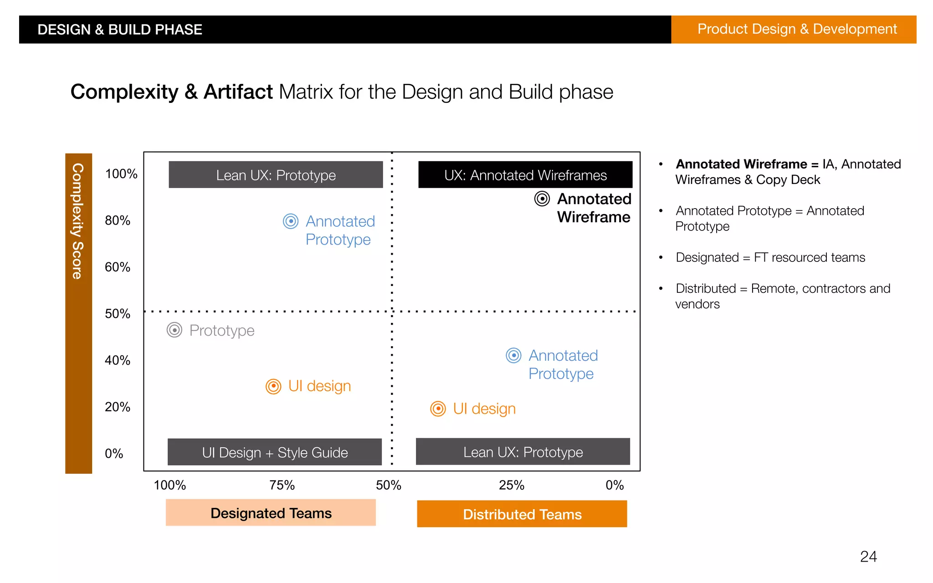Viewport: 933px width, 583px height.
Task: Click the 75% label on the horizontal axis
Action: coord(282,485)
